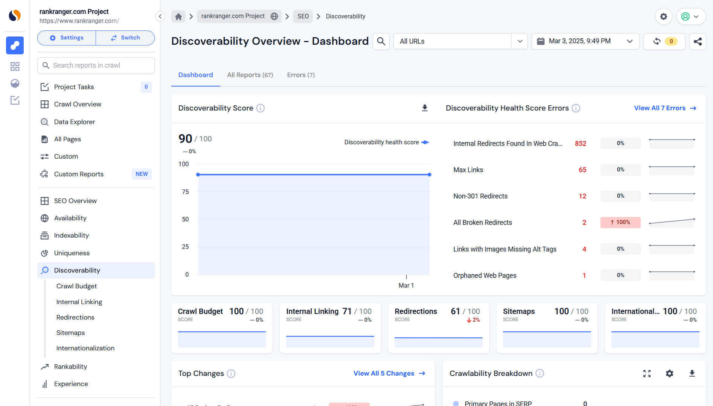713x406 pixels.
Task: Open Links with Images Missing Alt Tags row
Action: 574,249
